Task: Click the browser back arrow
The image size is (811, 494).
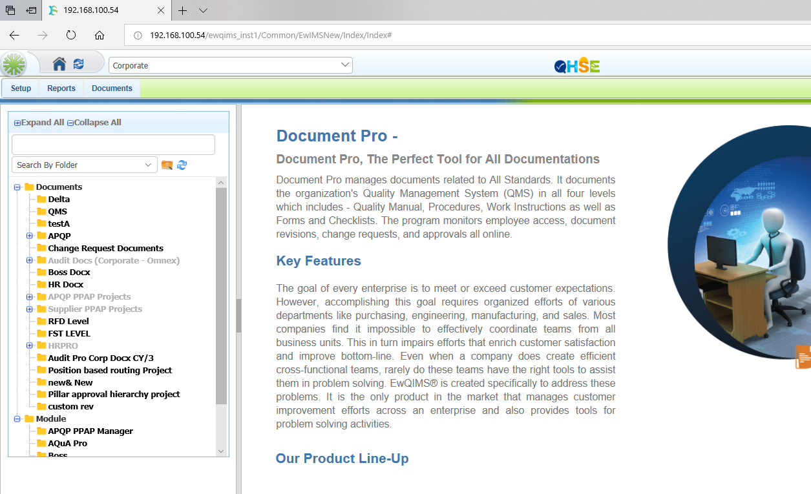Action: 14,35
